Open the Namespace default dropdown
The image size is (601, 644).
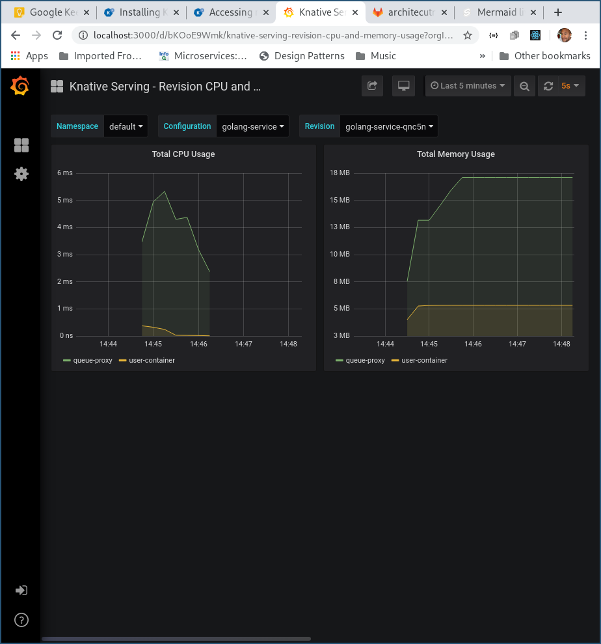[126, 126]
